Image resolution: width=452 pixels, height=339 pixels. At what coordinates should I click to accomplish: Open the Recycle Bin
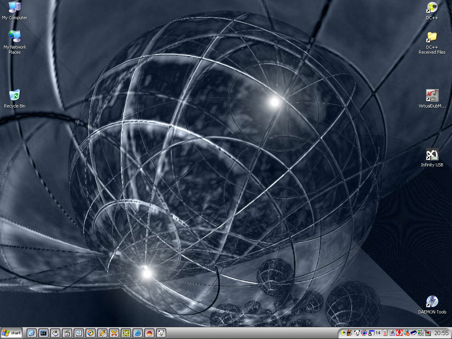15,98
